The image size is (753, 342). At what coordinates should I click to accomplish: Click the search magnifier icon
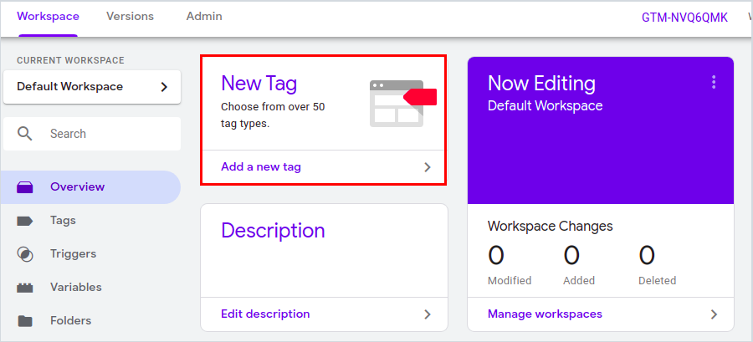click(x=25, y=134)
